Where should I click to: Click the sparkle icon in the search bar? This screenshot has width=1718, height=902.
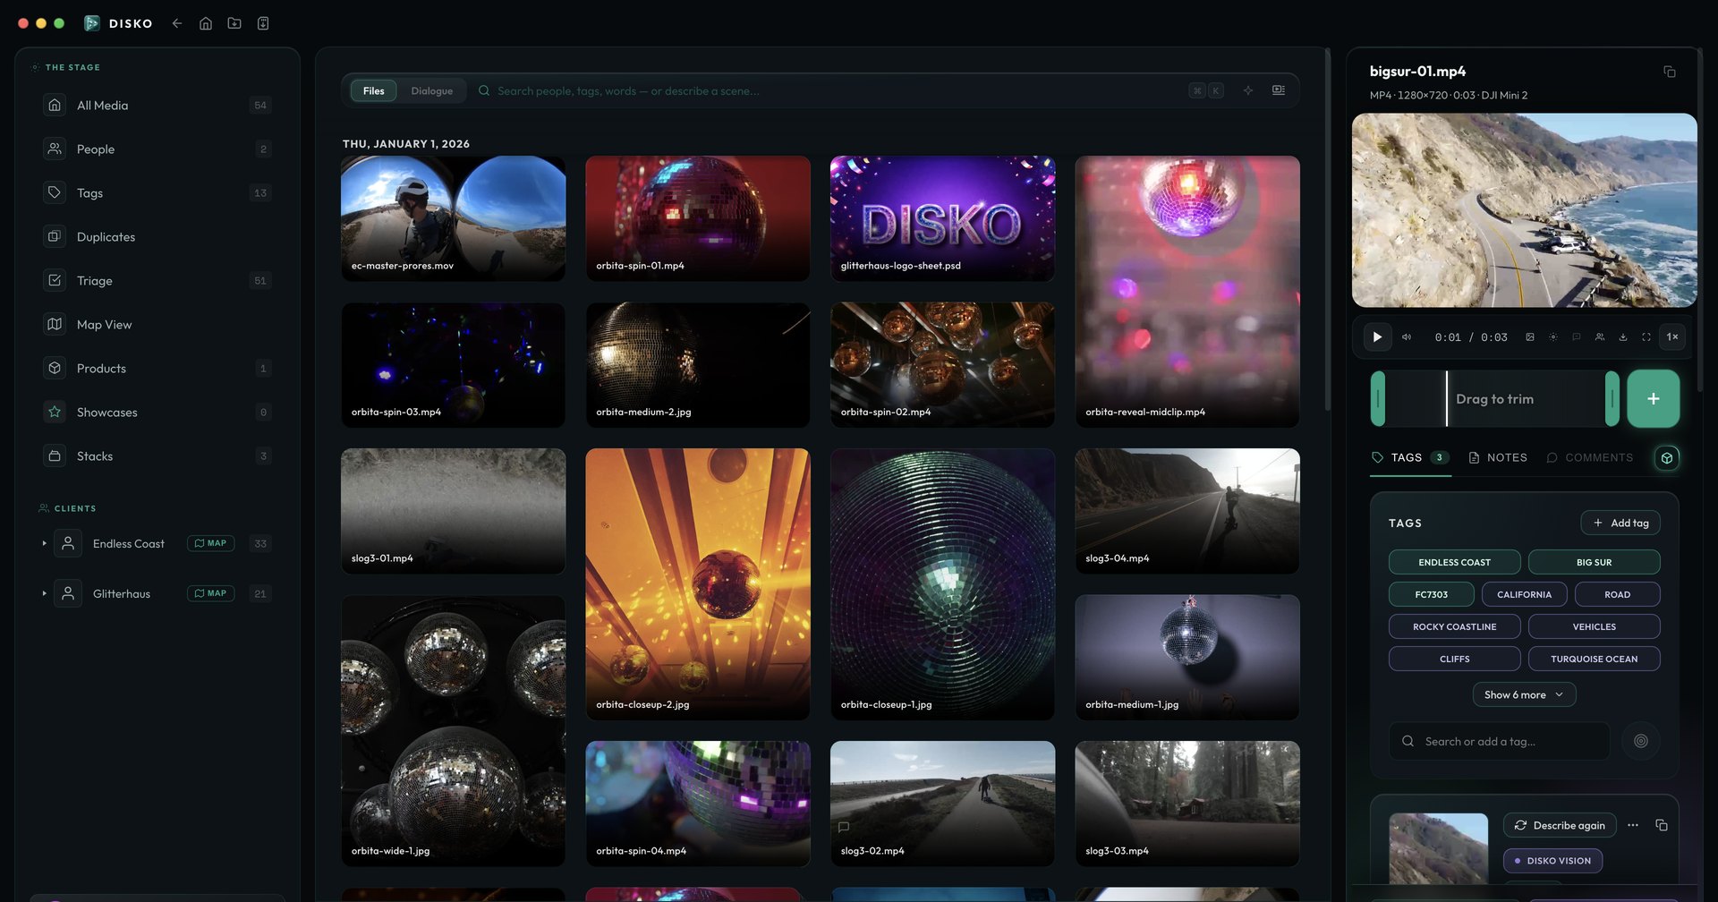(1248, 90)
